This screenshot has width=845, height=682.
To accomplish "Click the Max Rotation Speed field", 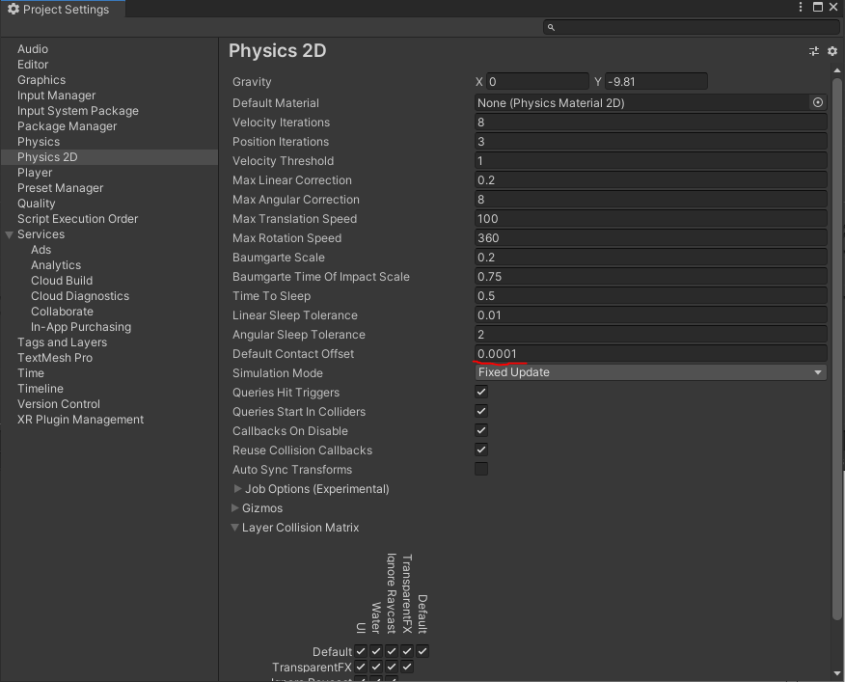I will coord(650,237).
